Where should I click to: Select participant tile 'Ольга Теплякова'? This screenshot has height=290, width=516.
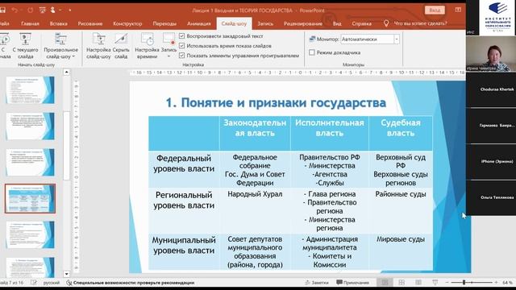491,197
